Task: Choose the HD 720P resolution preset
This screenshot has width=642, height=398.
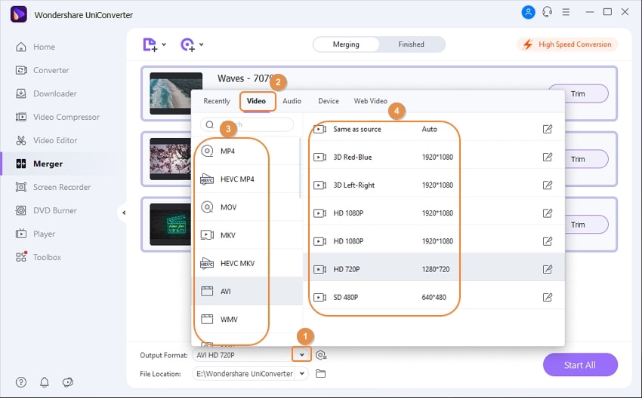Action: (x=434, y=269)
